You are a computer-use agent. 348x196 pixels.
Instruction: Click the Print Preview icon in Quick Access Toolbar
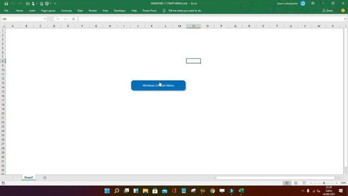(41, 4)
